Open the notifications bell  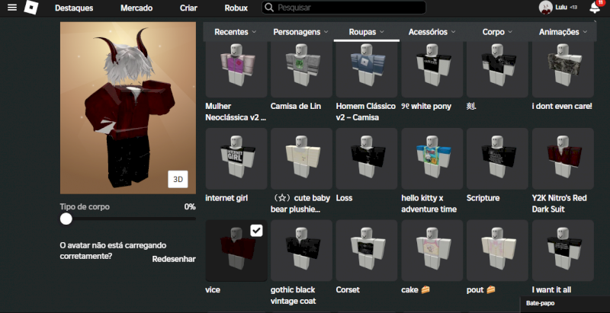click(x=594, y=8)
